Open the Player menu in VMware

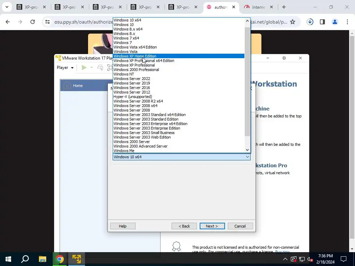65,68
